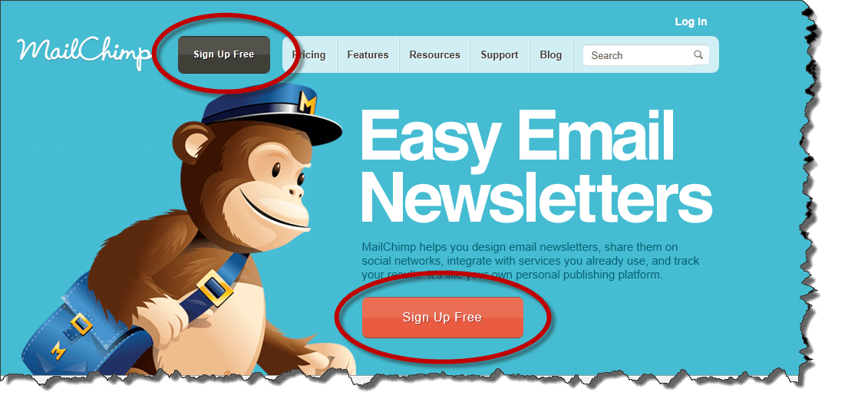Open the Pricing menu item
The image size is (848, 402).
point(309,54)
